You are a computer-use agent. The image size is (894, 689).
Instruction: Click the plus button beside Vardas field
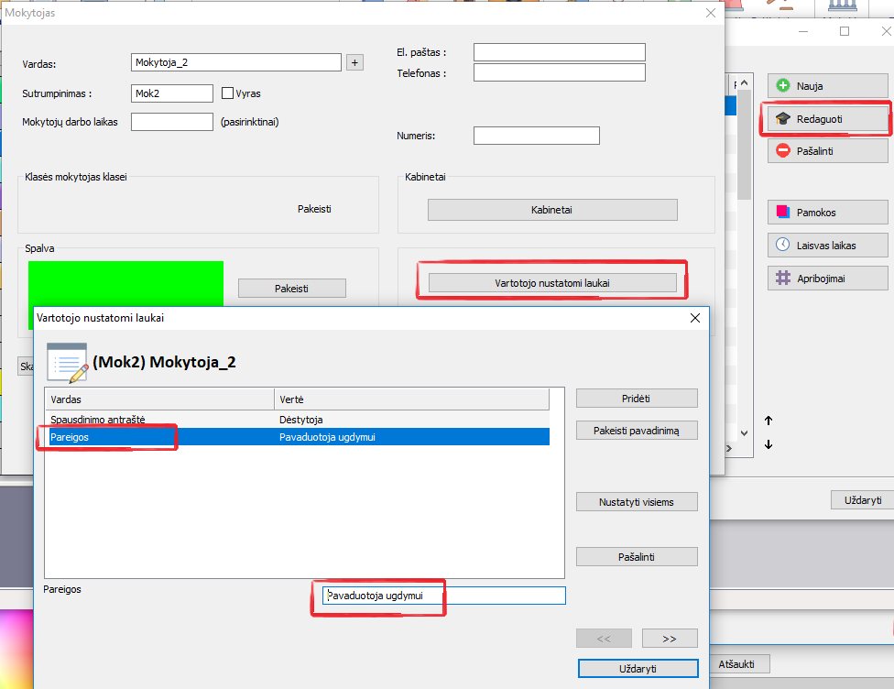point(355,62)
